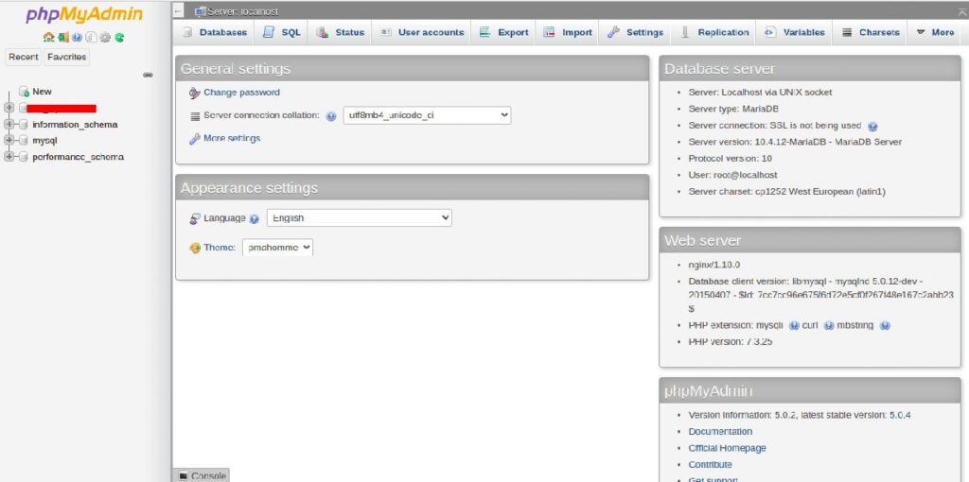
Task: Click the 'PHP version: 7.3.25' text
Action: click(730, 341)
